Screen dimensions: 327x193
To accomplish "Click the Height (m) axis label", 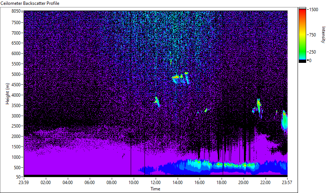I will tap(7, 94).
